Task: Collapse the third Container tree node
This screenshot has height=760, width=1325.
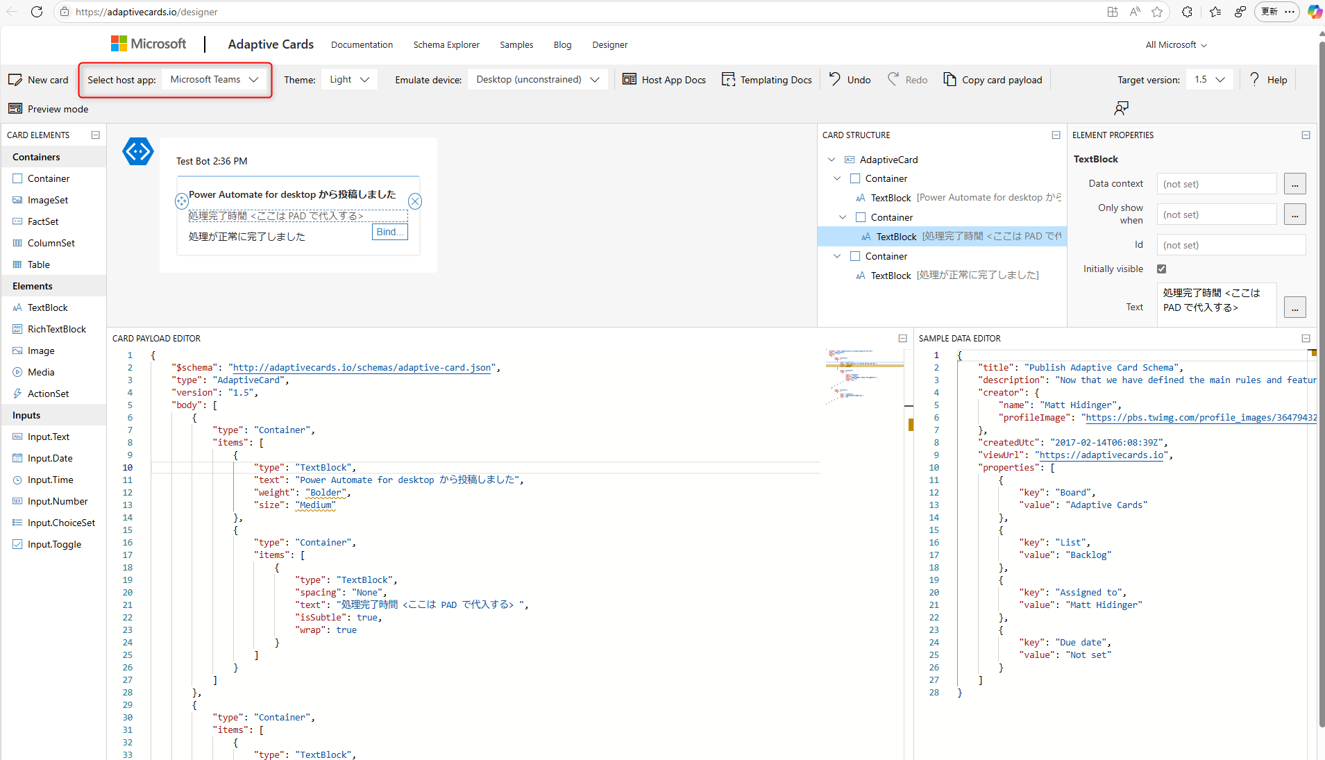Action: (837, 256)
